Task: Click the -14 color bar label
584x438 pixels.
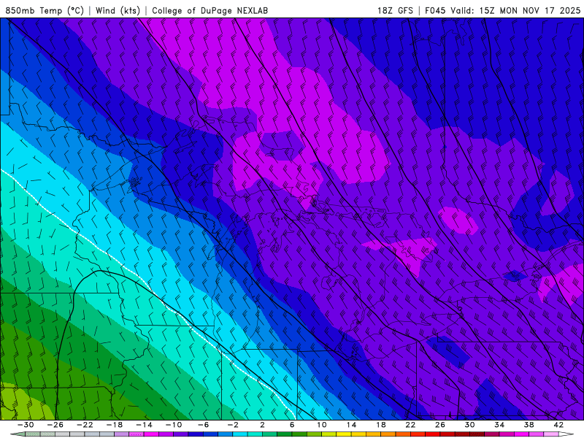Action: (x=144, y=425)
